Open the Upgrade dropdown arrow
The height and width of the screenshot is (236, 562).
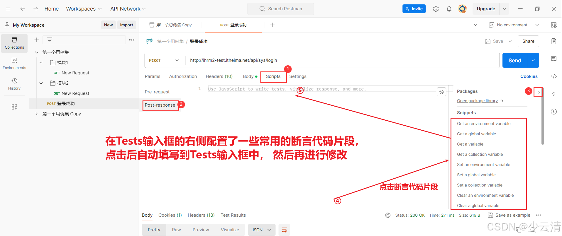click(504, 9)
